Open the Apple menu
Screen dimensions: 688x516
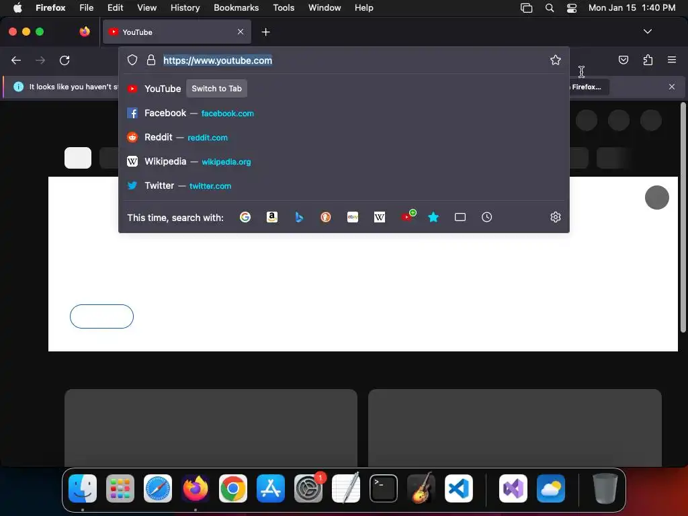point(17,7)
